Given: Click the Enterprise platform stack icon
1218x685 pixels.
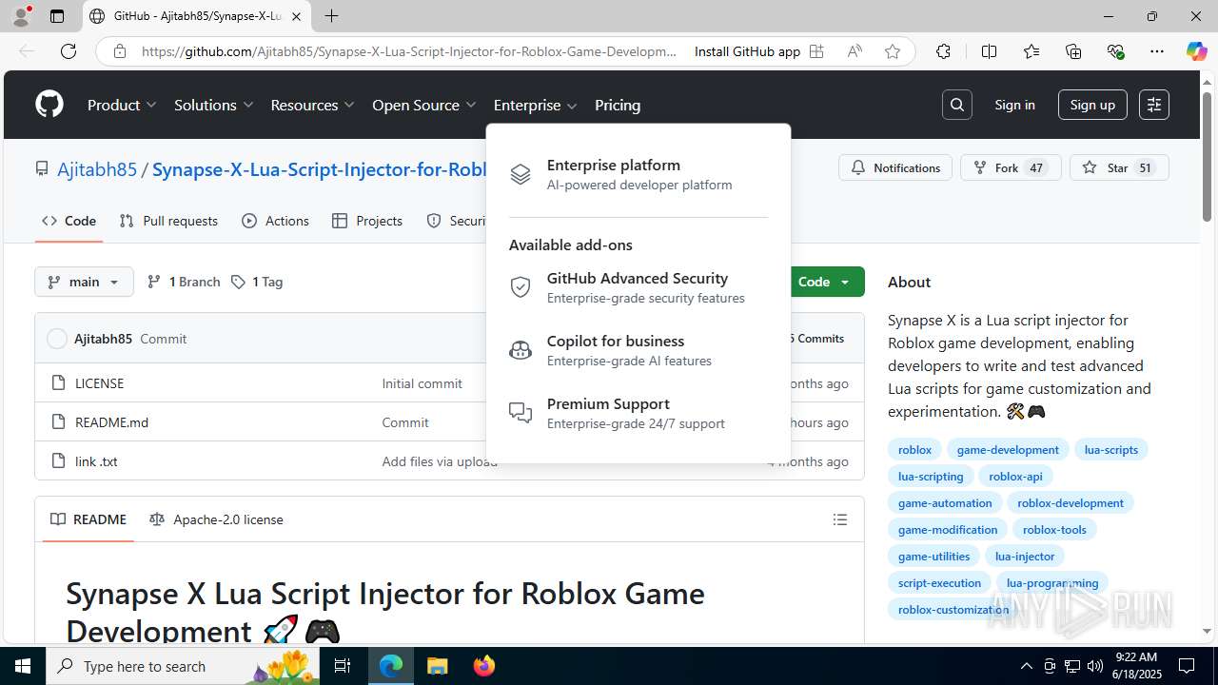Looking at the screenshot, I should click(x=520, y=174).
